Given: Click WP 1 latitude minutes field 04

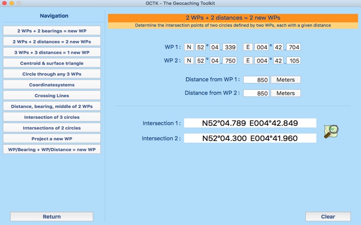Looking at the screenshot, I should coord(215,47).
